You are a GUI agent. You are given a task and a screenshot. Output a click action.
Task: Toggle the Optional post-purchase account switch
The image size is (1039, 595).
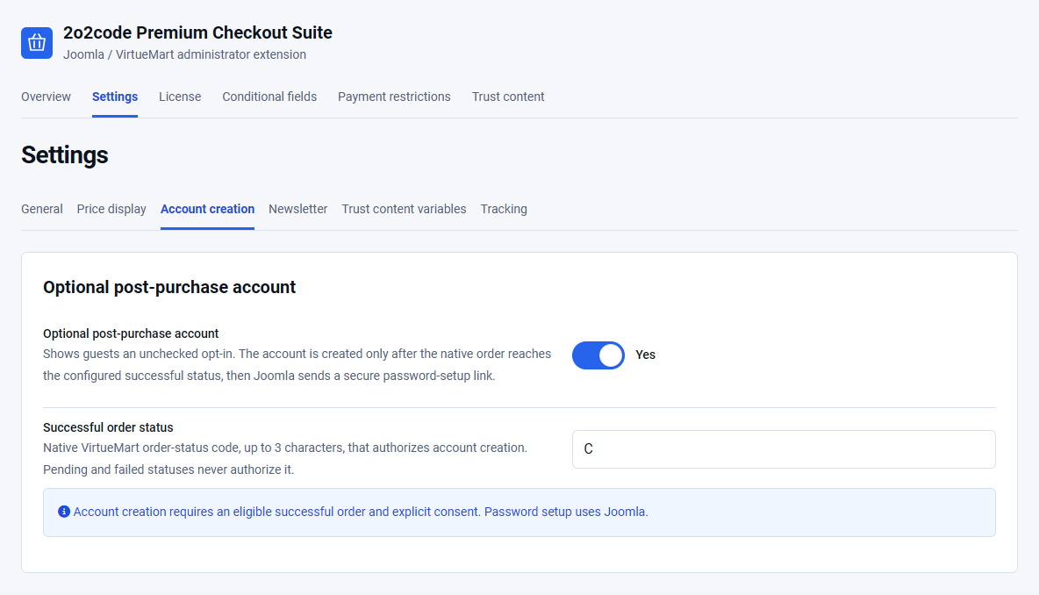[598, 355]
